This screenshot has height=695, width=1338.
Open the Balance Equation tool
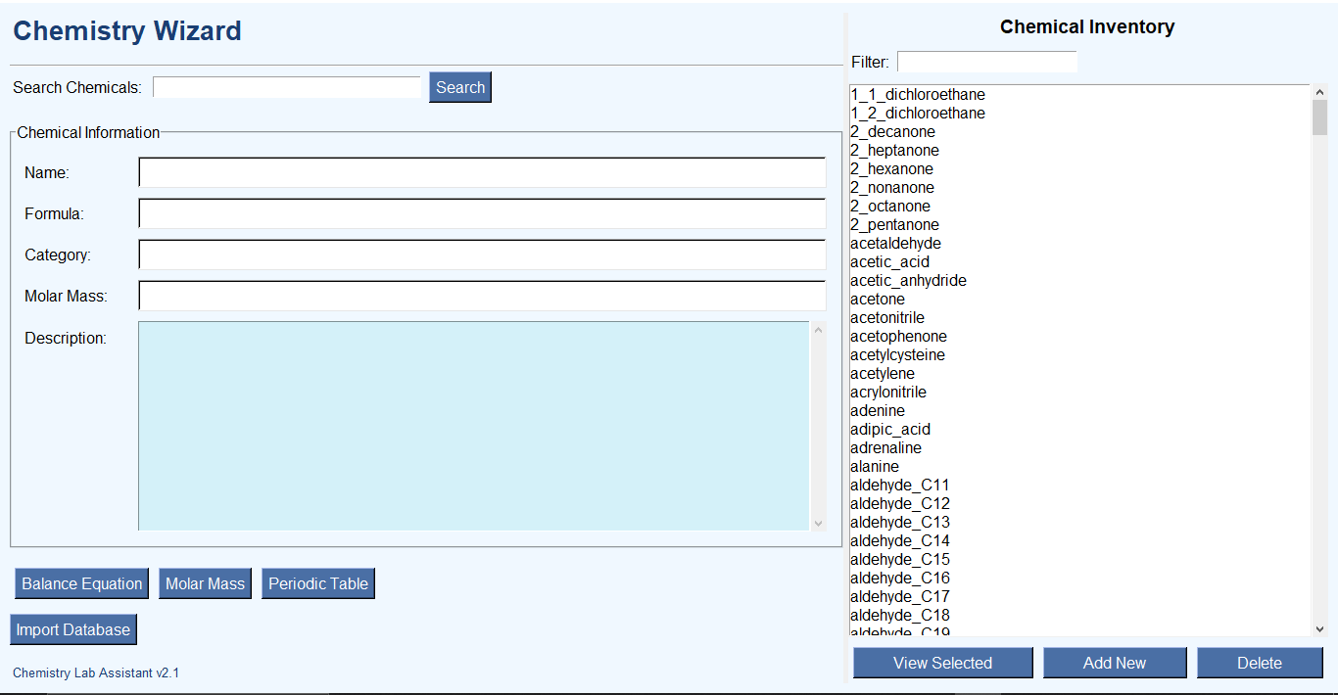(82, 583)
